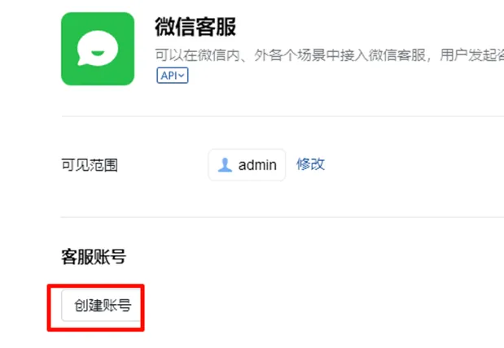
Task: Click the divider line above 客服账号
Action: point(283,217)
